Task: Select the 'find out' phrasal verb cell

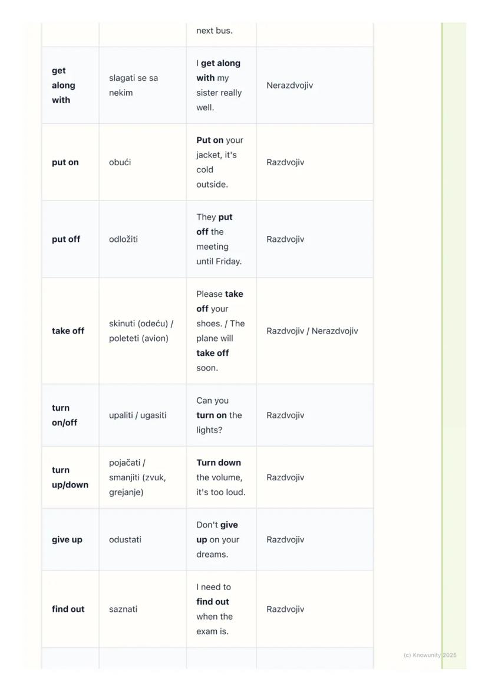Action: [68, 609]
